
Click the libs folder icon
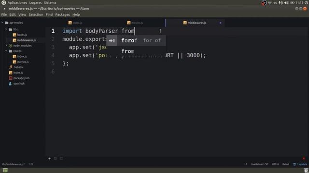click(x=11, y=29)
